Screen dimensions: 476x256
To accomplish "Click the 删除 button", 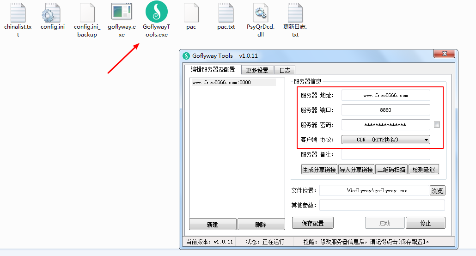I will pyautogui.click(x=261, y=225).
